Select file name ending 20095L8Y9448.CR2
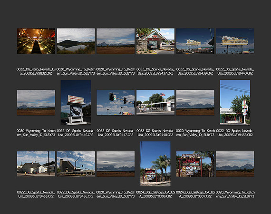This screenshot has width=271, height=214. click(155, 133)
